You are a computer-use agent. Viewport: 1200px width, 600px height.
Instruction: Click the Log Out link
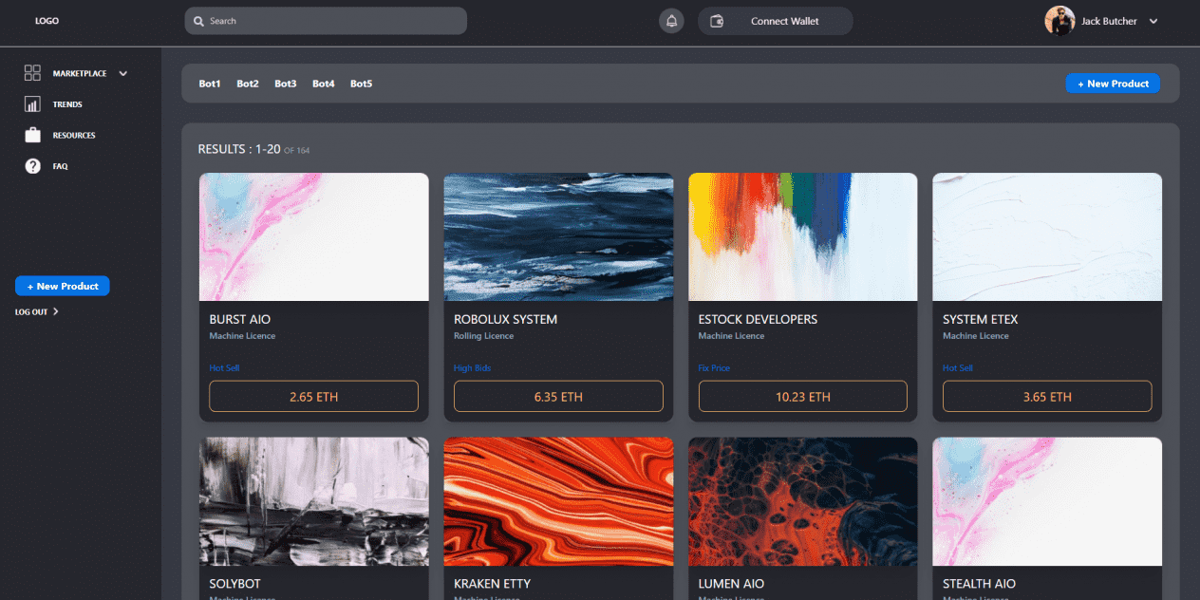(x=31, y=311)
